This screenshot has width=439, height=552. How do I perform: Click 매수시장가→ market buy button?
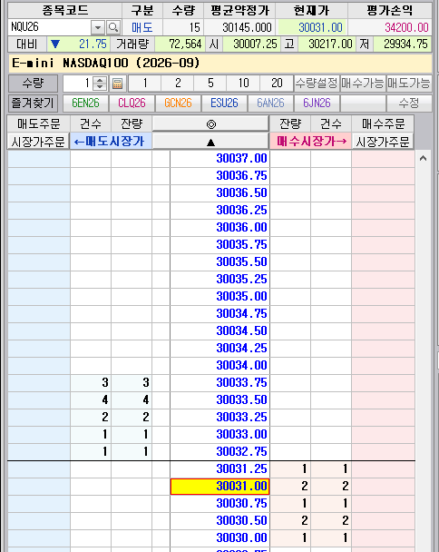tap(310, 142)
